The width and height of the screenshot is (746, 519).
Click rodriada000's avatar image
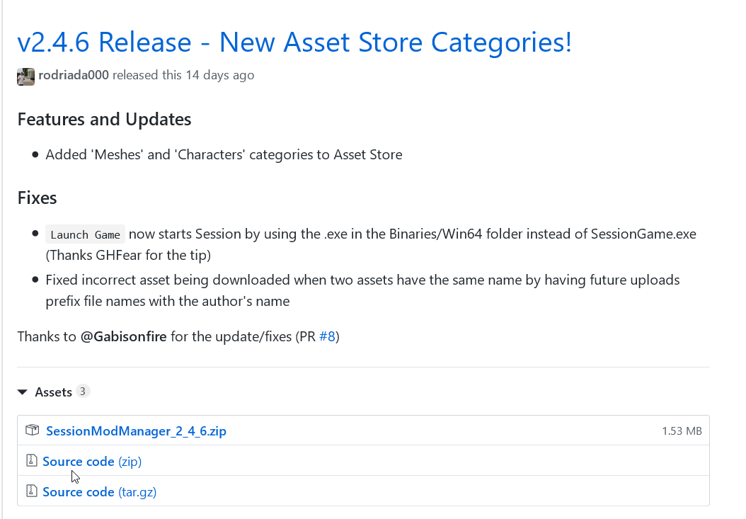26,76
